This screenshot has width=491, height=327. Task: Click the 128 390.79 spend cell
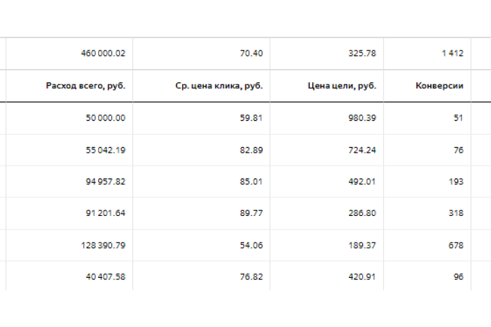pos(103,245)
